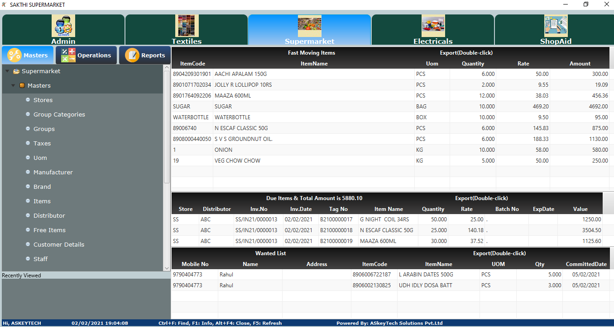Image resolution: width=614 pixels, height=327 pixels.
Task: Open the Electricals module icon
Action: pos(433,26)
